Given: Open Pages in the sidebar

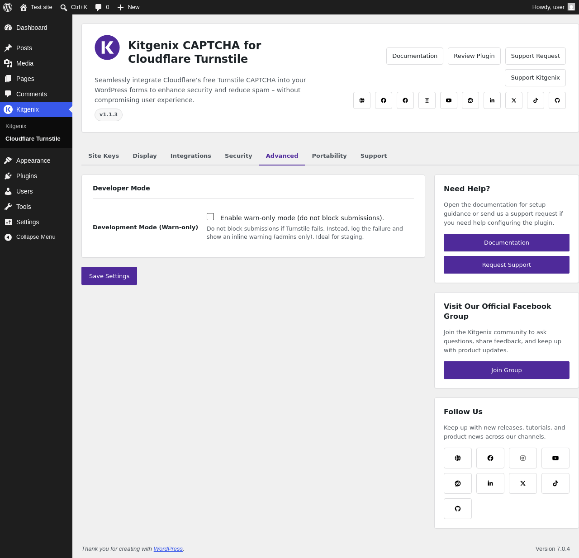Looking at the screenshot, I should pos(36,79).
